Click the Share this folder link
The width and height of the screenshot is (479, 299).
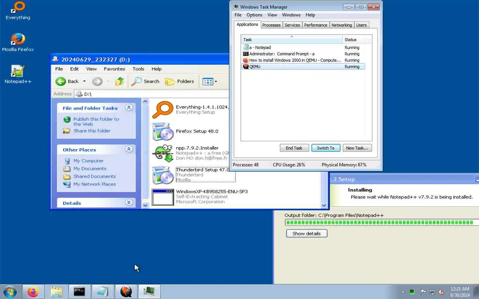(x=92, y=131)
